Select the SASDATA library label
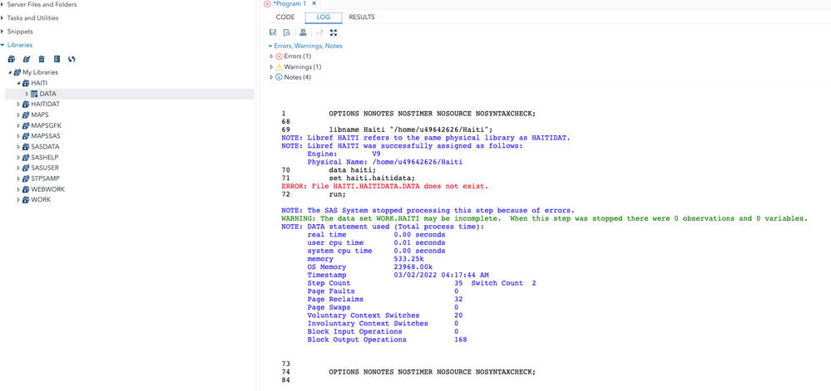The height and width of the screenshot is (391, 831). [45, 147]
